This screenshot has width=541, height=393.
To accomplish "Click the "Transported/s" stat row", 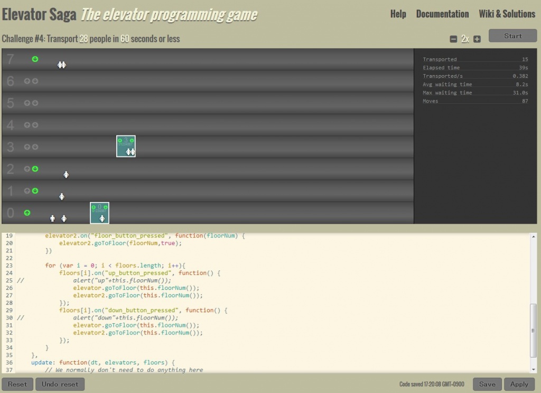I will pyautogui.click(x=475, y=76).
